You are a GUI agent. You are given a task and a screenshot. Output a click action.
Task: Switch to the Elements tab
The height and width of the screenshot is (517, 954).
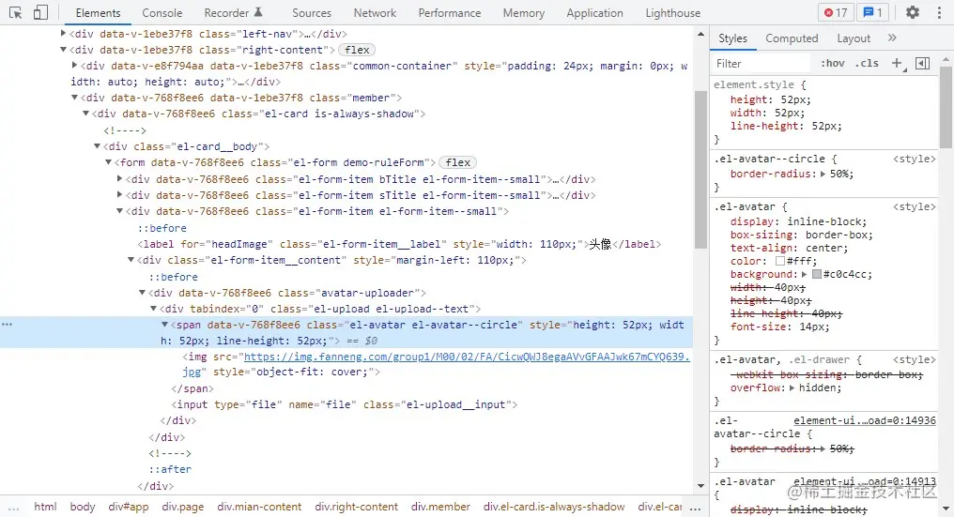pos(98,13)
